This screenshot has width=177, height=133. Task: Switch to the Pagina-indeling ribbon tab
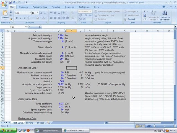(x=40, y=7)
